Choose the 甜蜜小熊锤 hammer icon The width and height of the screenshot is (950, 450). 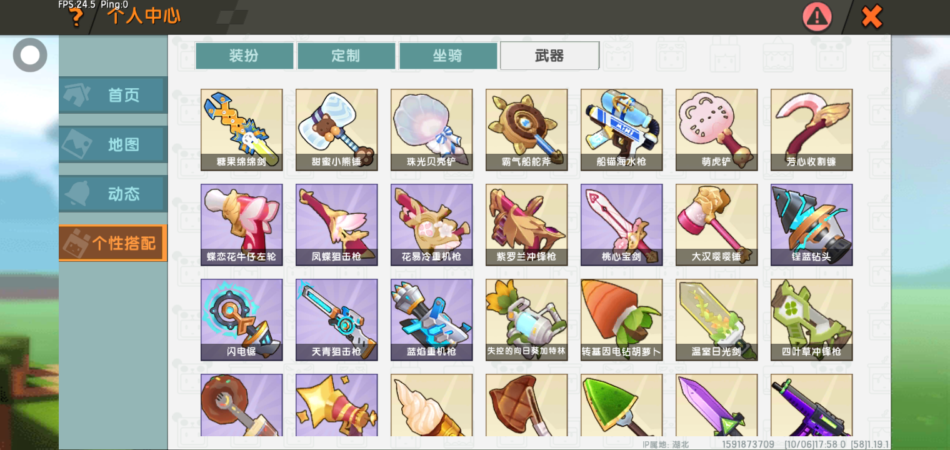tap(337, 129)
